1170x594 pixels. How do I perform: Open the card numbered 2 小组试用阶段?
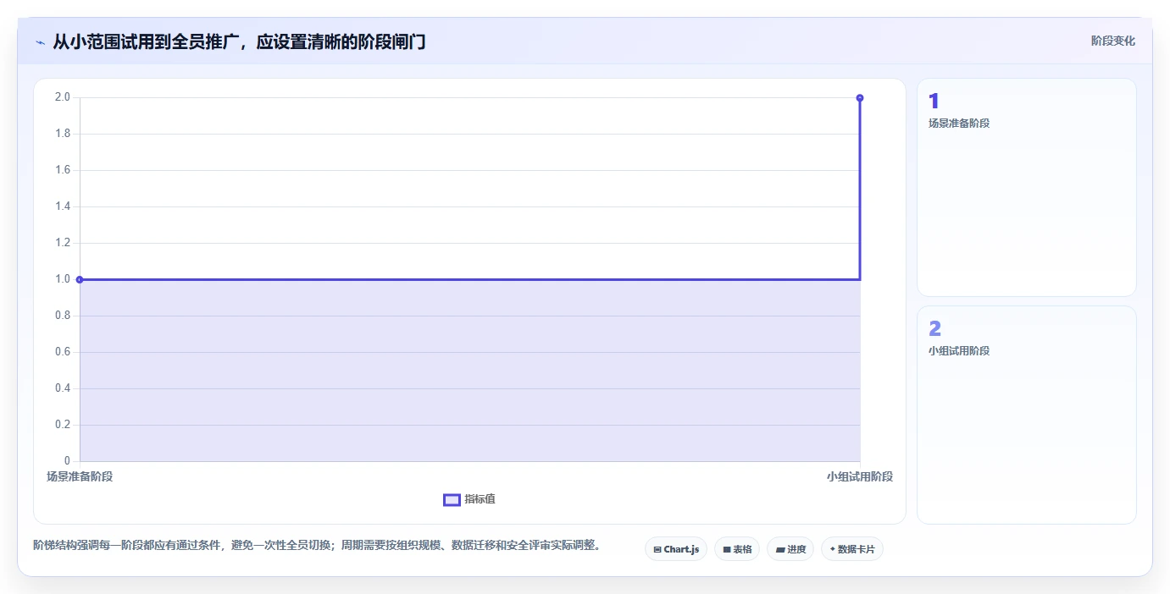pos(1026,415)
